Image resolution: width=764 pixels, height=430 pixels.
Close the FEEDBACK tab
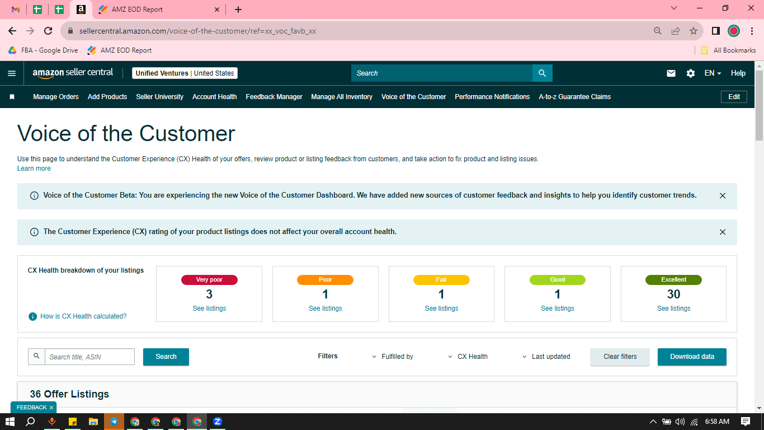point(51,408)
